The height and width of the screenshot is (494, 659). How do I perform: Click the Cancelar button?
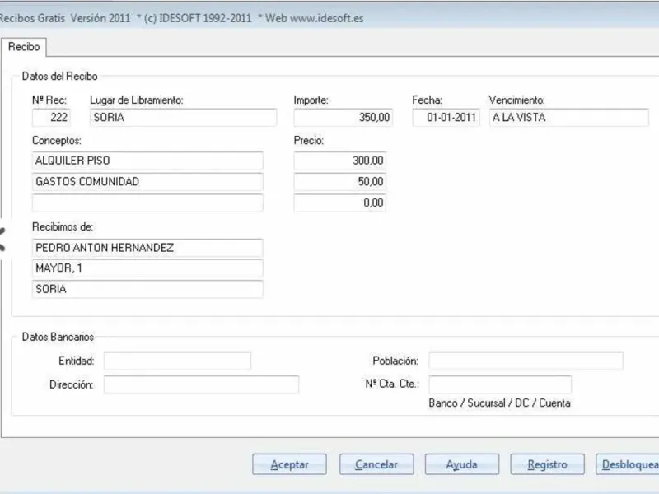376,464
